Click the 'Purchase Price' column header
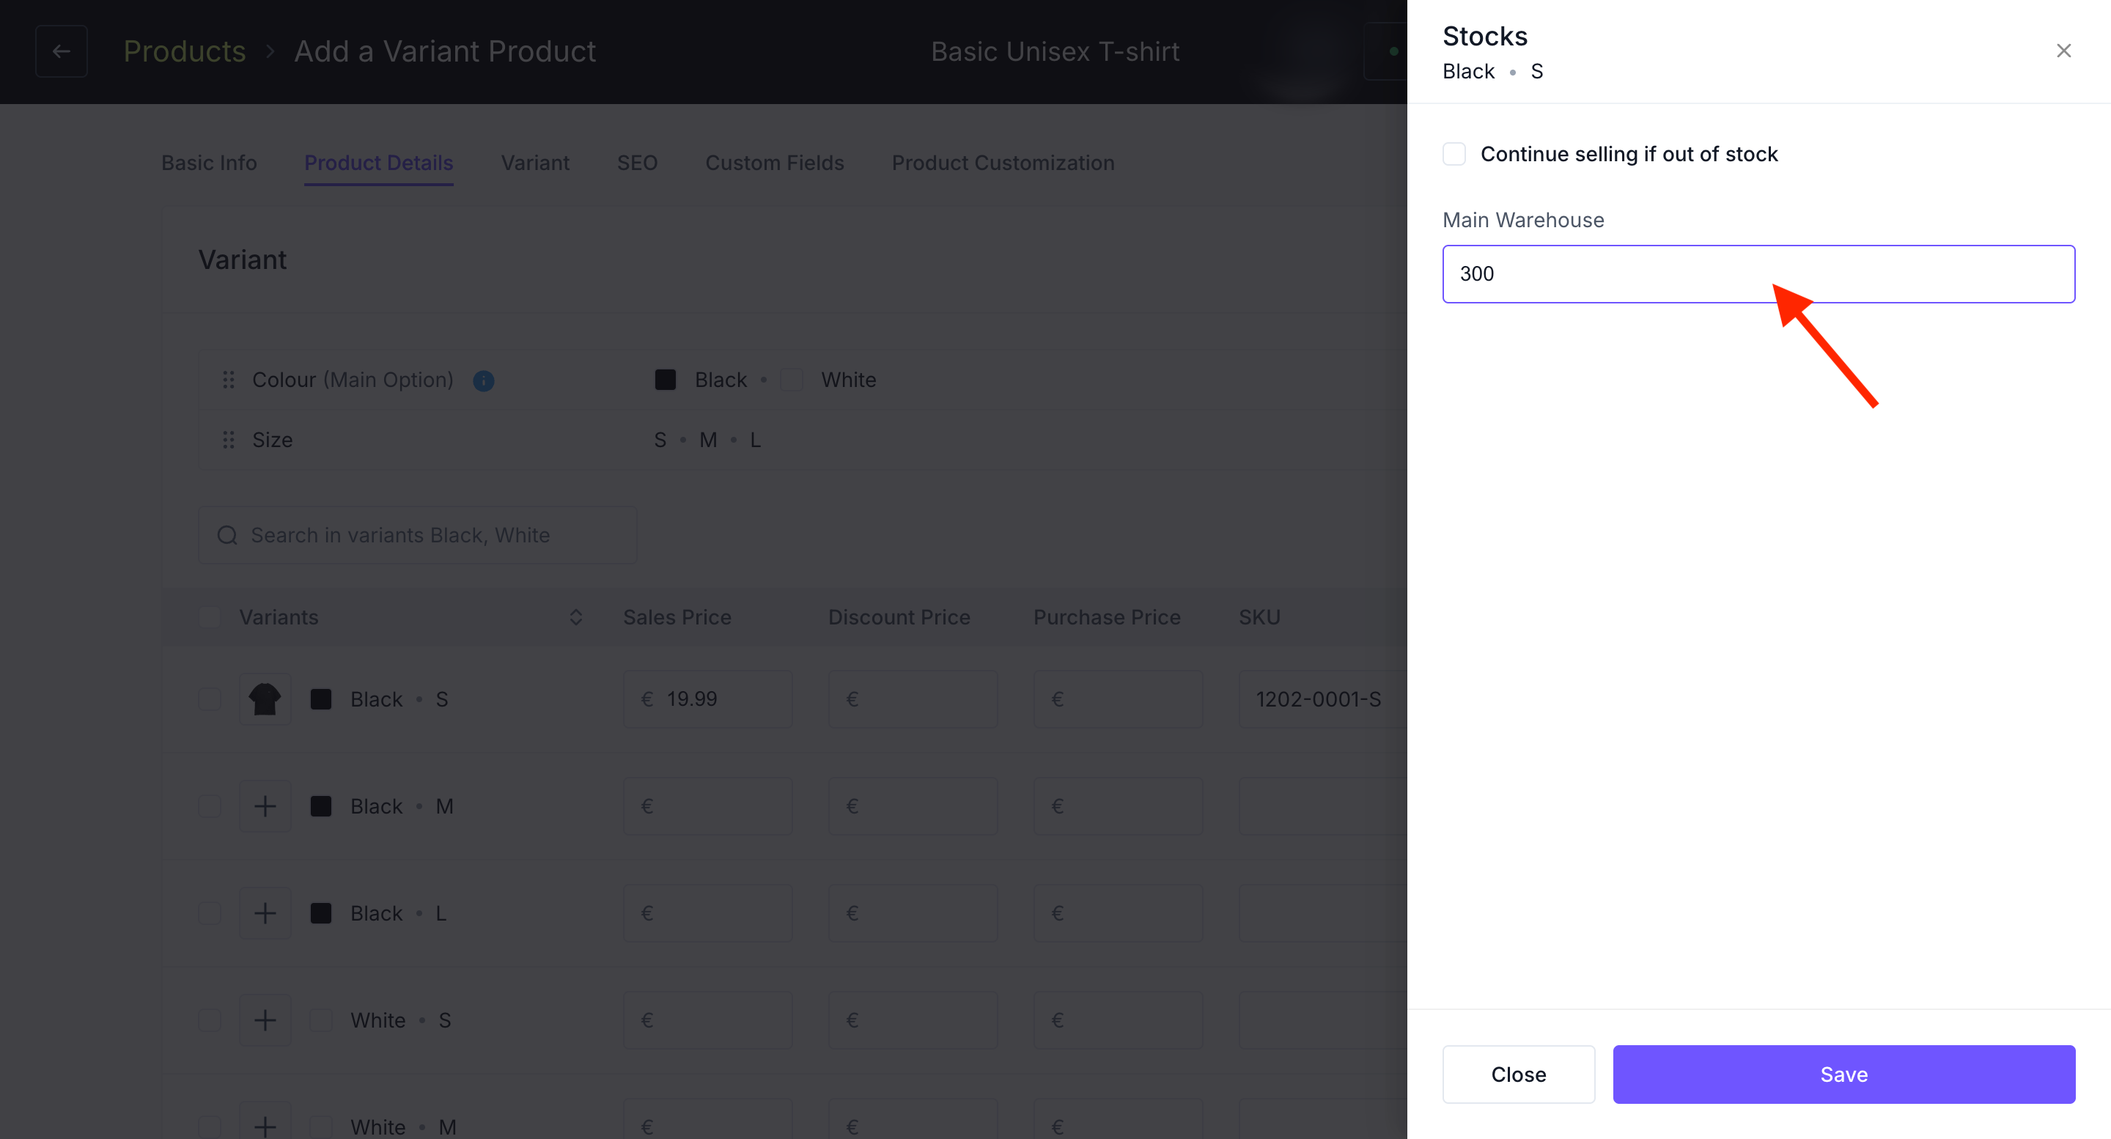Screen dimensions: 2111x1139 click(x=1106, y=617)
